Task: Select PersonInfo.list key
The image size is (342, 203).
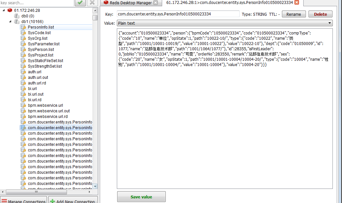Action: point(41,27)
